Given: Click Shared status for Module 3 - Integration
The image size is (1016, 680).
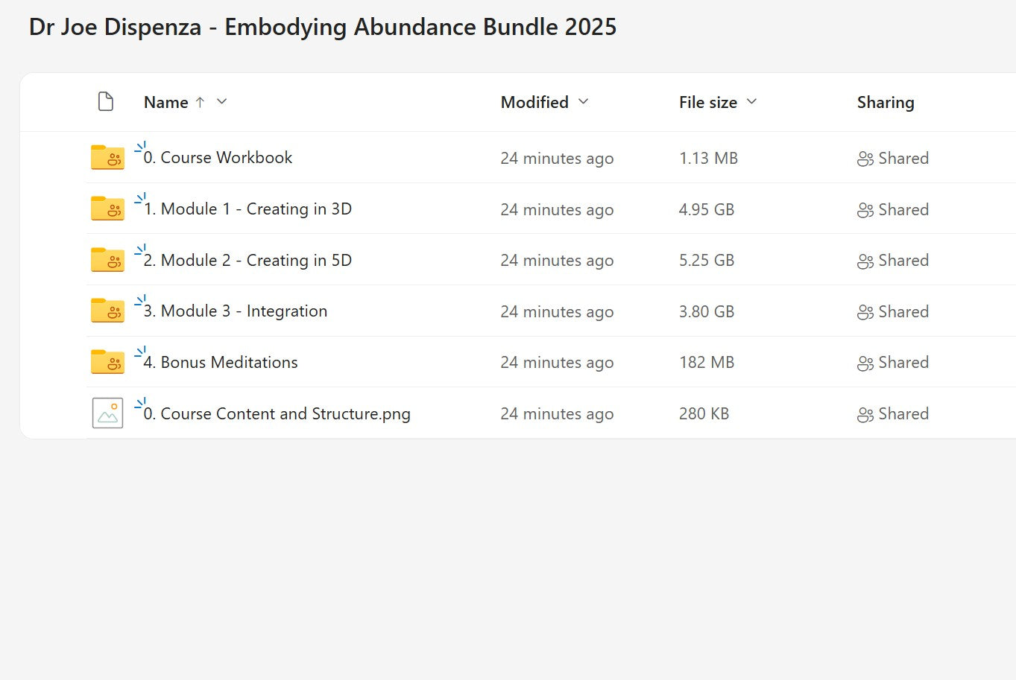Looking at the screenshot, I should (903, 312).
